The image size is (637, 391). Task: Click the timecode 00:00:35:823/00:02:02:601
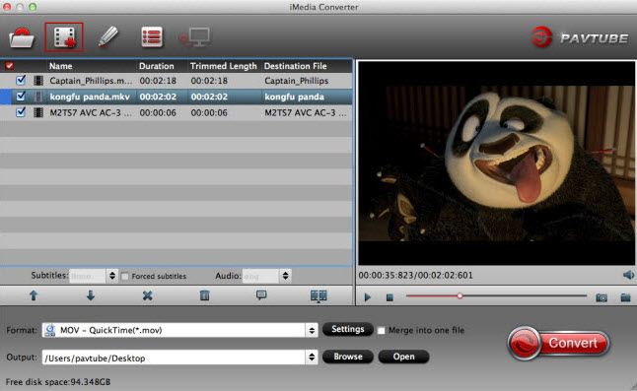coord(415,275)
